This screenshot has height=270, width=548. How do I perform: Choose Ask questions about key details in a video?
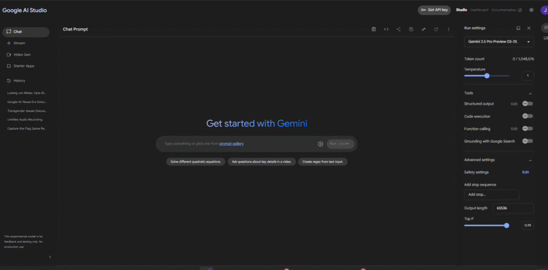coord(262,162)
